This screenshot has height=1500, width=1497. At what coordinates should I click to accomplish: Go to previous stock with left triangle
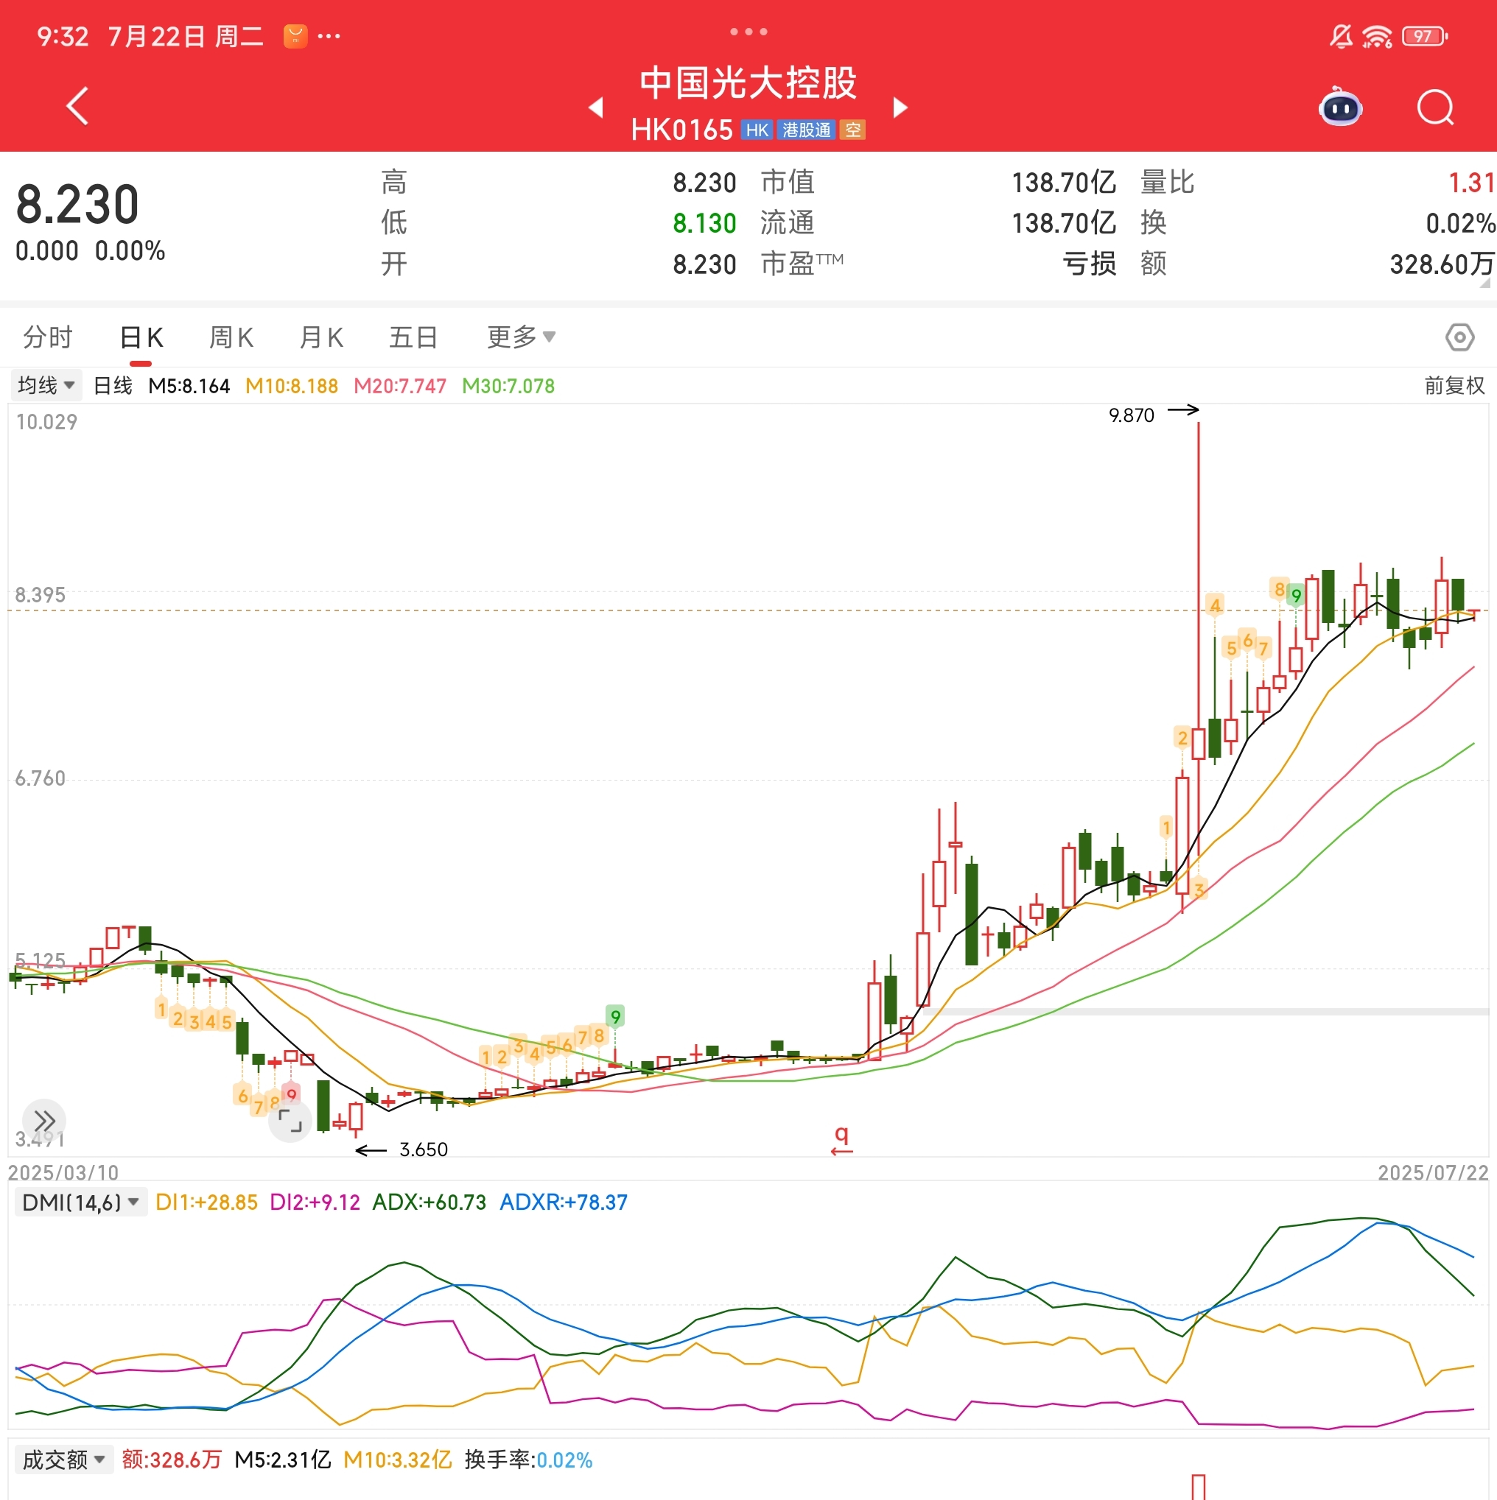click(x=596, y=108)
